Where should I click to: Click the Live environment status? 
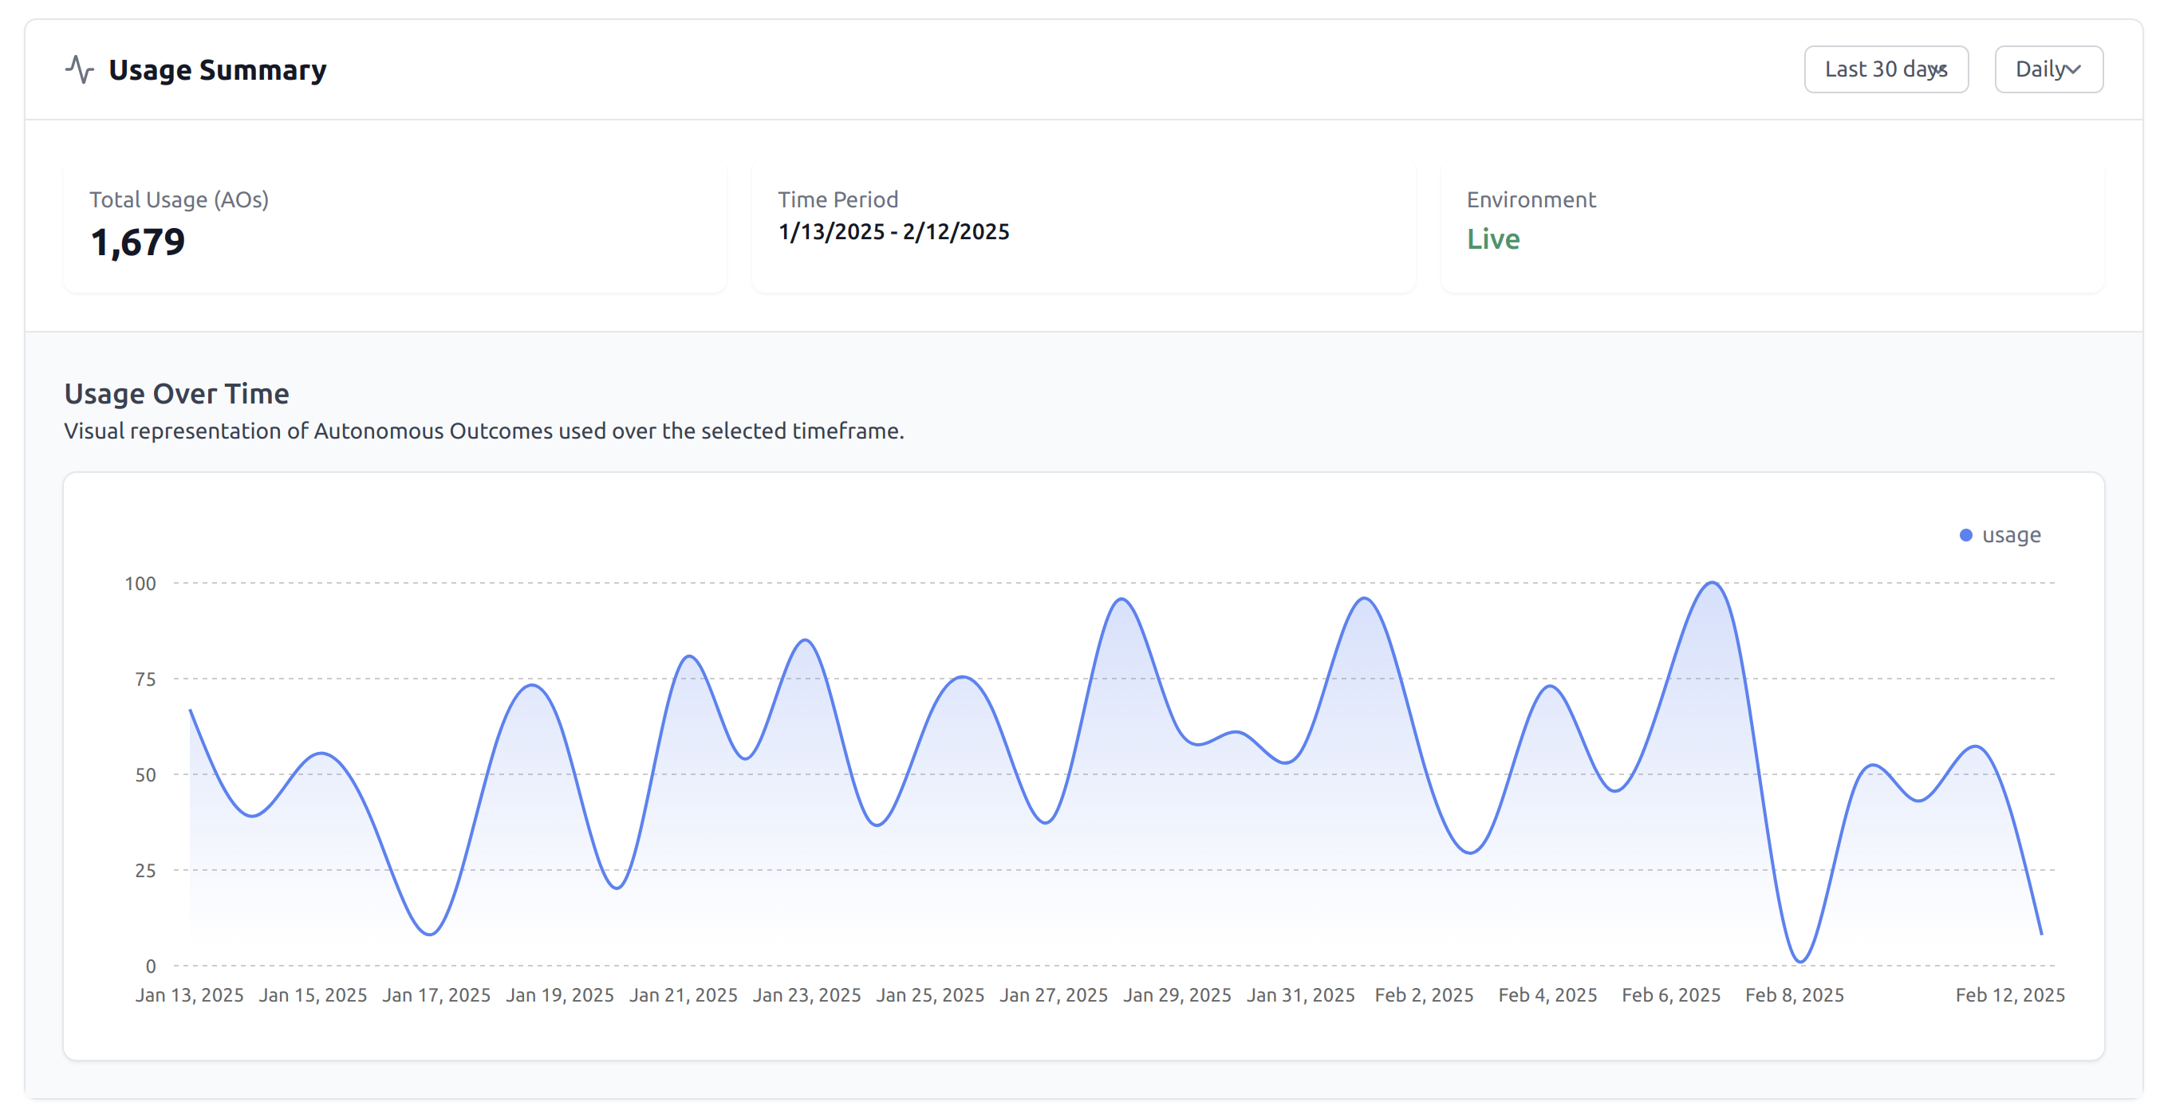point(1493,239)
